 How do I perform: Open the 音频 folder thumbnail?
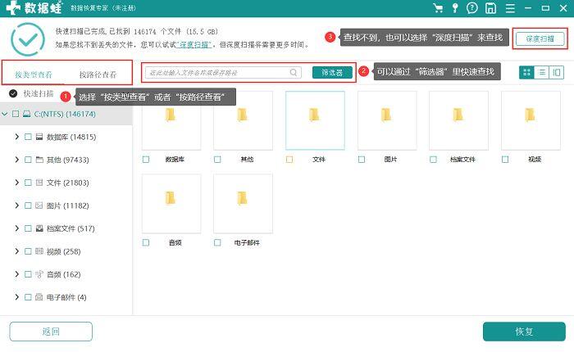coord(171,204)
